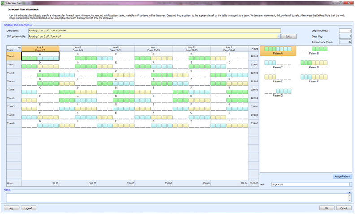Select the Pattern F shift pattern icon

click(314, 79)
